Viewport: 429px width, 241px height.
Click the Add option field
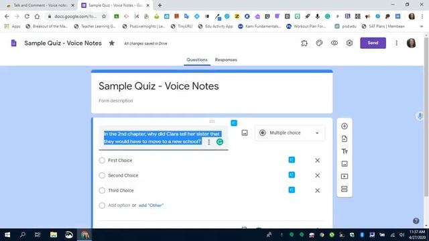point(119,206)
